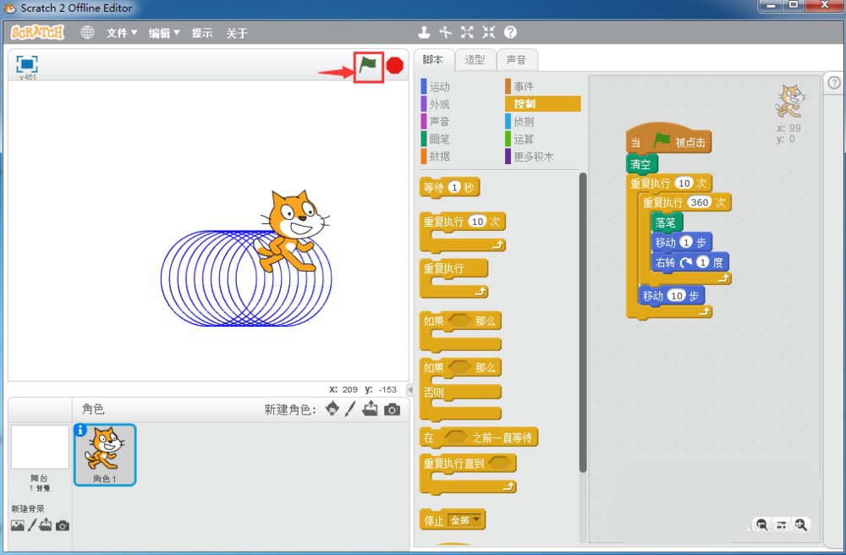Image resolution: width=846 pixels, height=555 pixels.
Task: Stop the project with red stop sign
Action: [x=395, y=66]
